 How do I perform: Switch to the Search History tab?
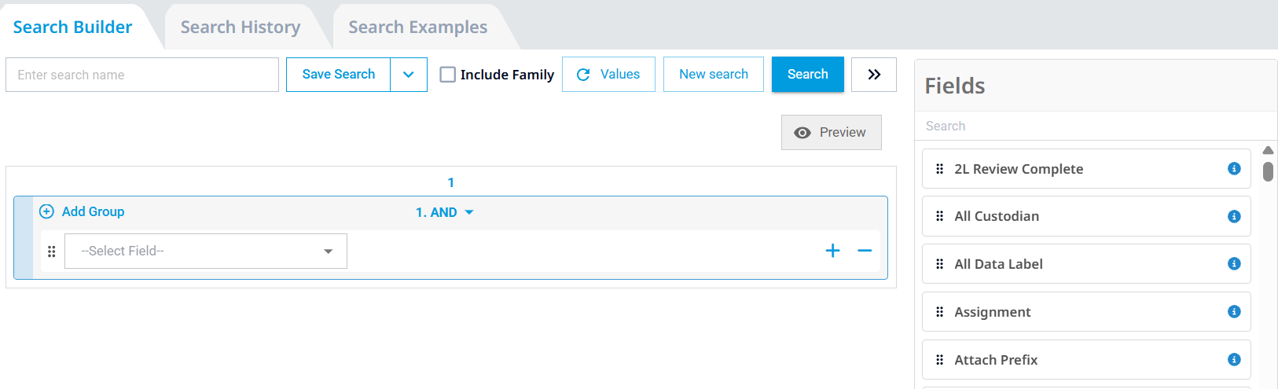pyautogui.click(x=241, y=28)
